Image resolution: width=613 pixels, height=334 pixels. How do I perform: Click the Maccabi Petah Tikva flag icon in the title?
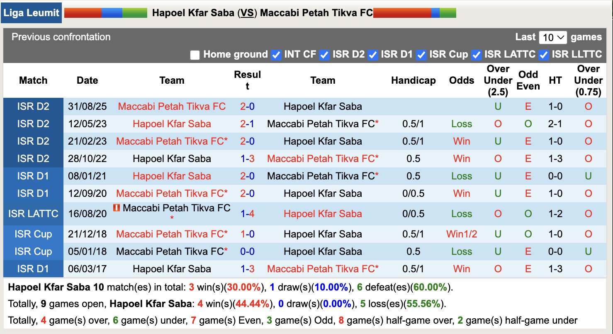tap(415, 12)
